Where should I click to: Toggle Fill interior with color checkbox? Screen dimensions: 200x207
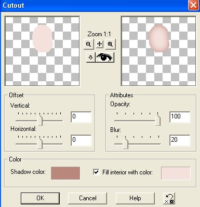point(96,172)
